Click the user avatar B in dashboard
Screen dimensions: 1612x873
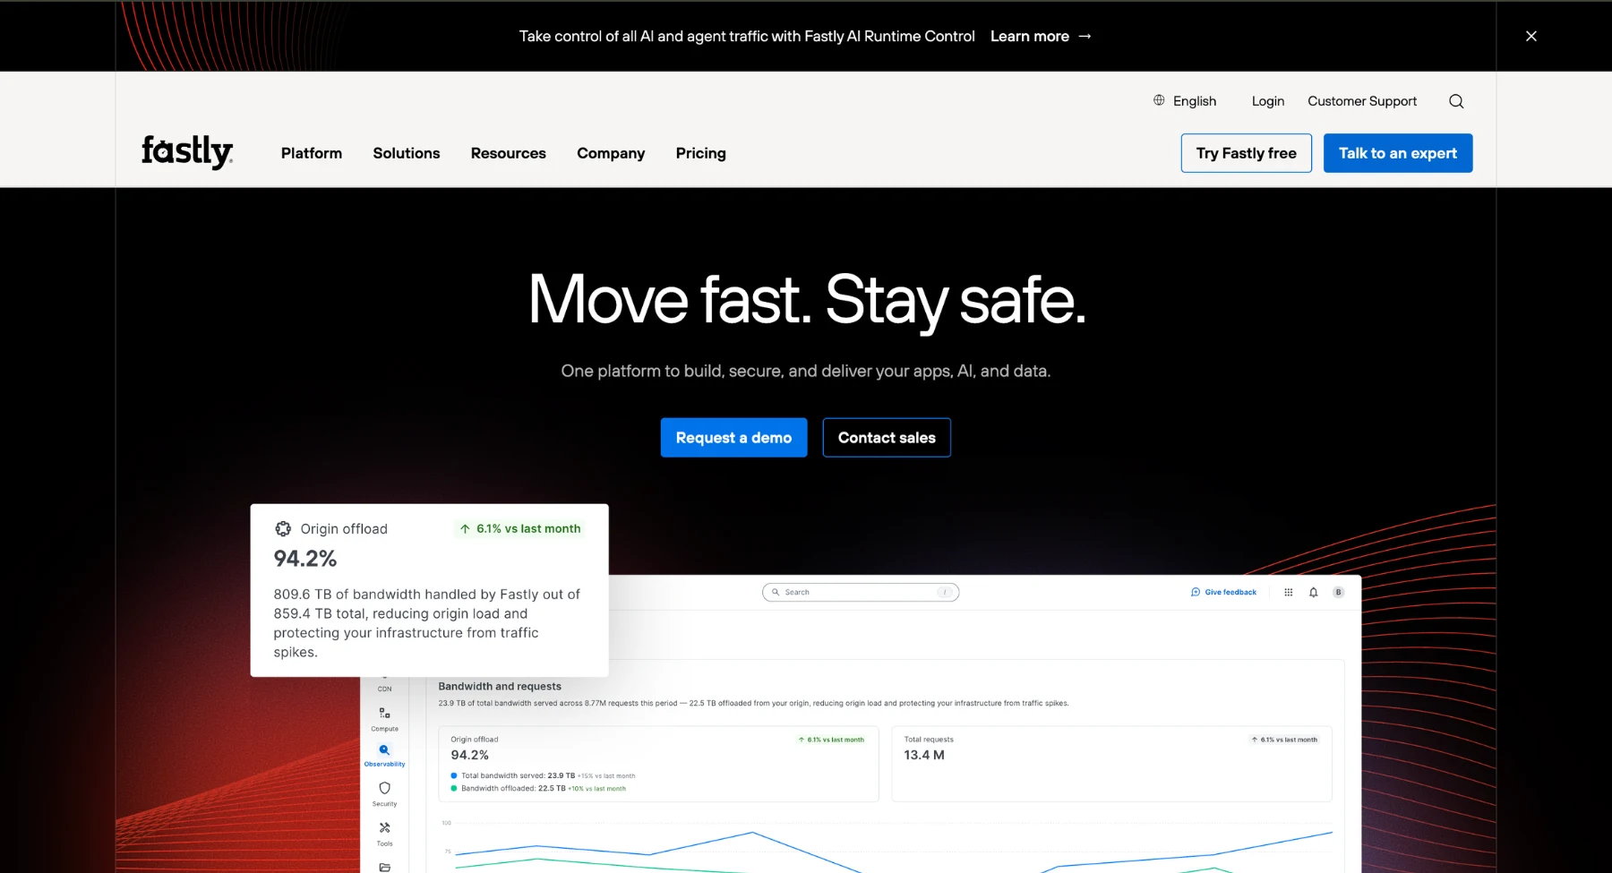[1338, 592]
